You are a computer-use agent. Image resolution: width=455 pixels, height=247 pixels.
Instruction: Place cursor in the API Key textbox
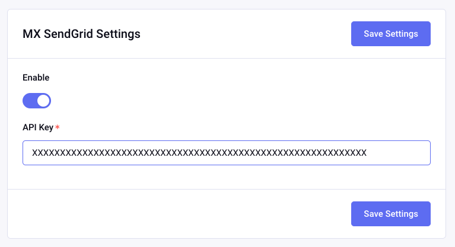(226, 153)
